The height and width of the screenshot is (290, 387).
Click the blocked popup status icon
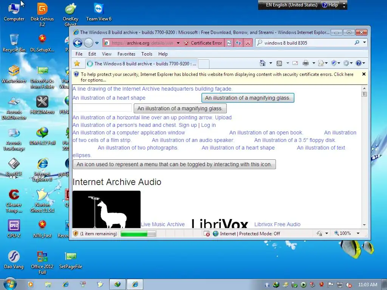pyautogui.click(x=207, y=233)
